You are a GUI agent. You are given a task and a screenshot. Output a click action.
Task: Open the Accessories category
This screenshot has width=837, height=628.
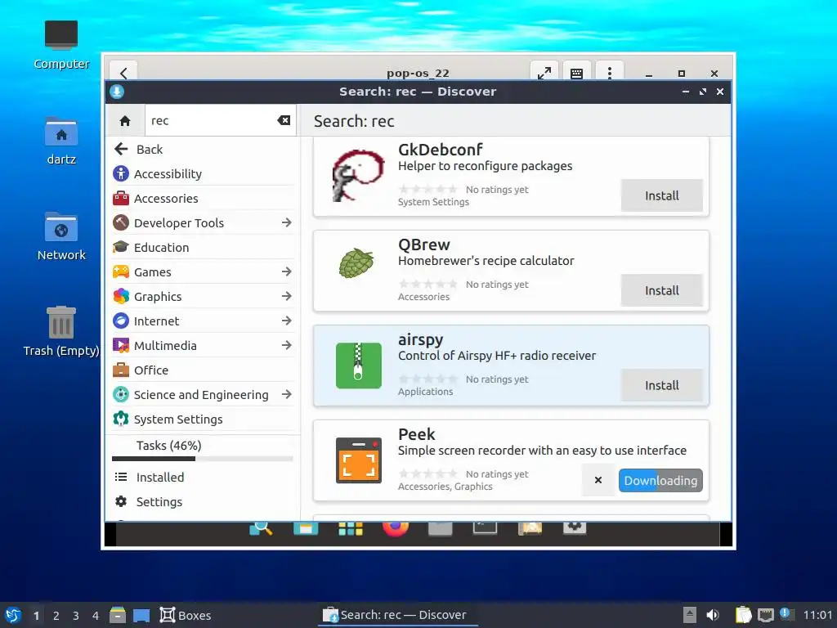point(203,198)
